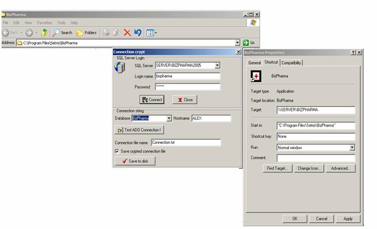Expand the Address bar dropdown

237,43
